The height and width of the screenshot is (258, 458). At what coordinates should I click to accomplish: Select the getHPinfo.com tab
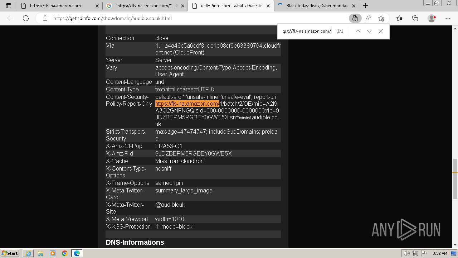point(231,6)
